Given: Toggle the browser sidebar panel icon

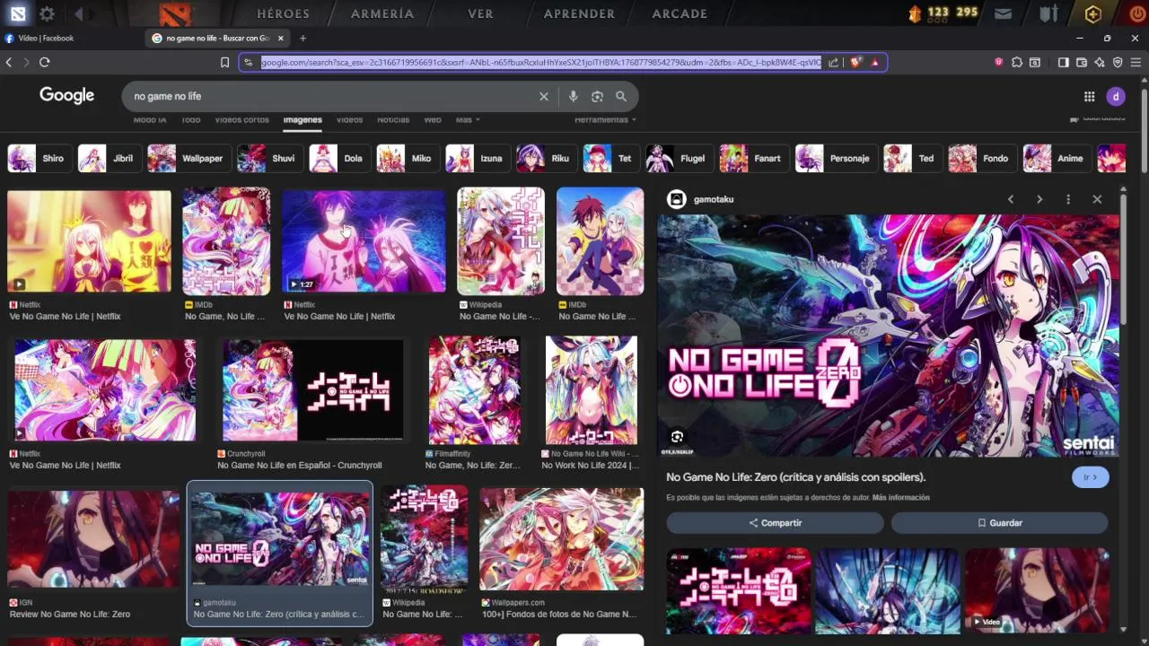Looking at the screenshot, I should pyautogui.click(x=1064, y=62).
